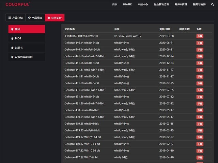Image resolution: width=218 pixels, height=163 pixels.
Task: Click file name 七彩虹显示卡使用手册Ver1.0
Action: (81, 36)
